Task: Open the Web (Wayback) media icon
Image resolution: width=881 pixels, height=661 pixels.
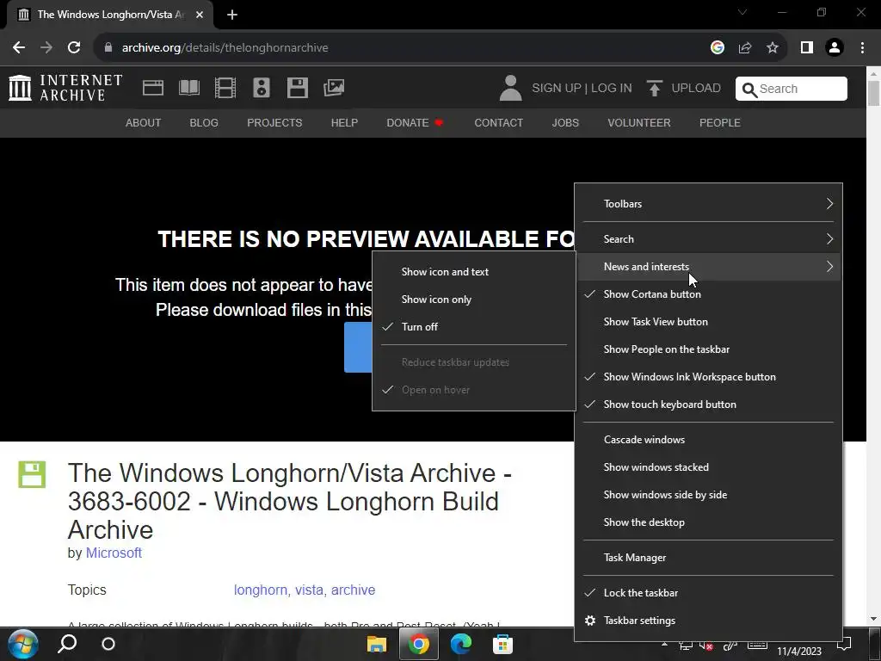Action: click(153, 88)
